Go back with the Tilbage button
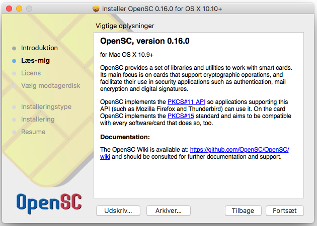Screen dimensions: 317x226 pyautogui.click(x=243, y=210)
